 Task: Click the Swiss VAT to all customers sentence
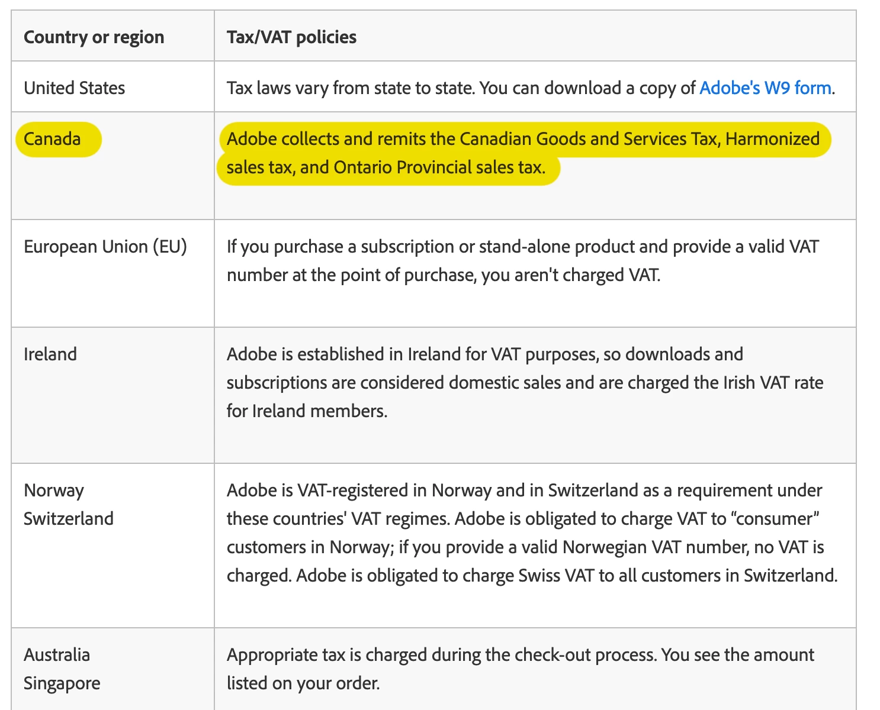[567, 576]
